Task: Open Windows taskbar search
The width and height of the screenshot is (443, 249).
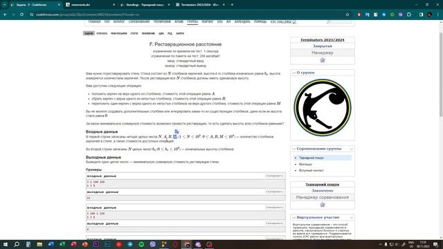Action: point(17,244)
